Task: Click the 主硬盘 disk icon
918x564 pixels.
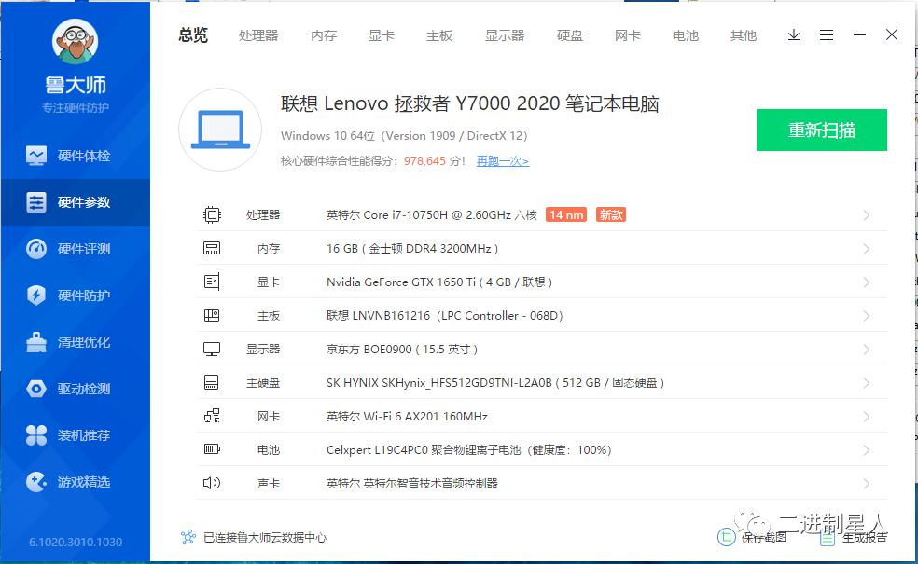Action: click(212, 382)
